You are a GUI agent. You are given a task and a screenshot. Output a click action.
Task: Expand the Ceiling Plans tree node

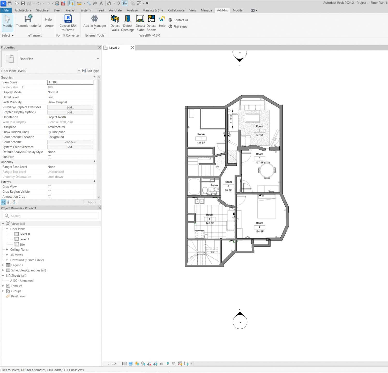click(x=7, y=250)
